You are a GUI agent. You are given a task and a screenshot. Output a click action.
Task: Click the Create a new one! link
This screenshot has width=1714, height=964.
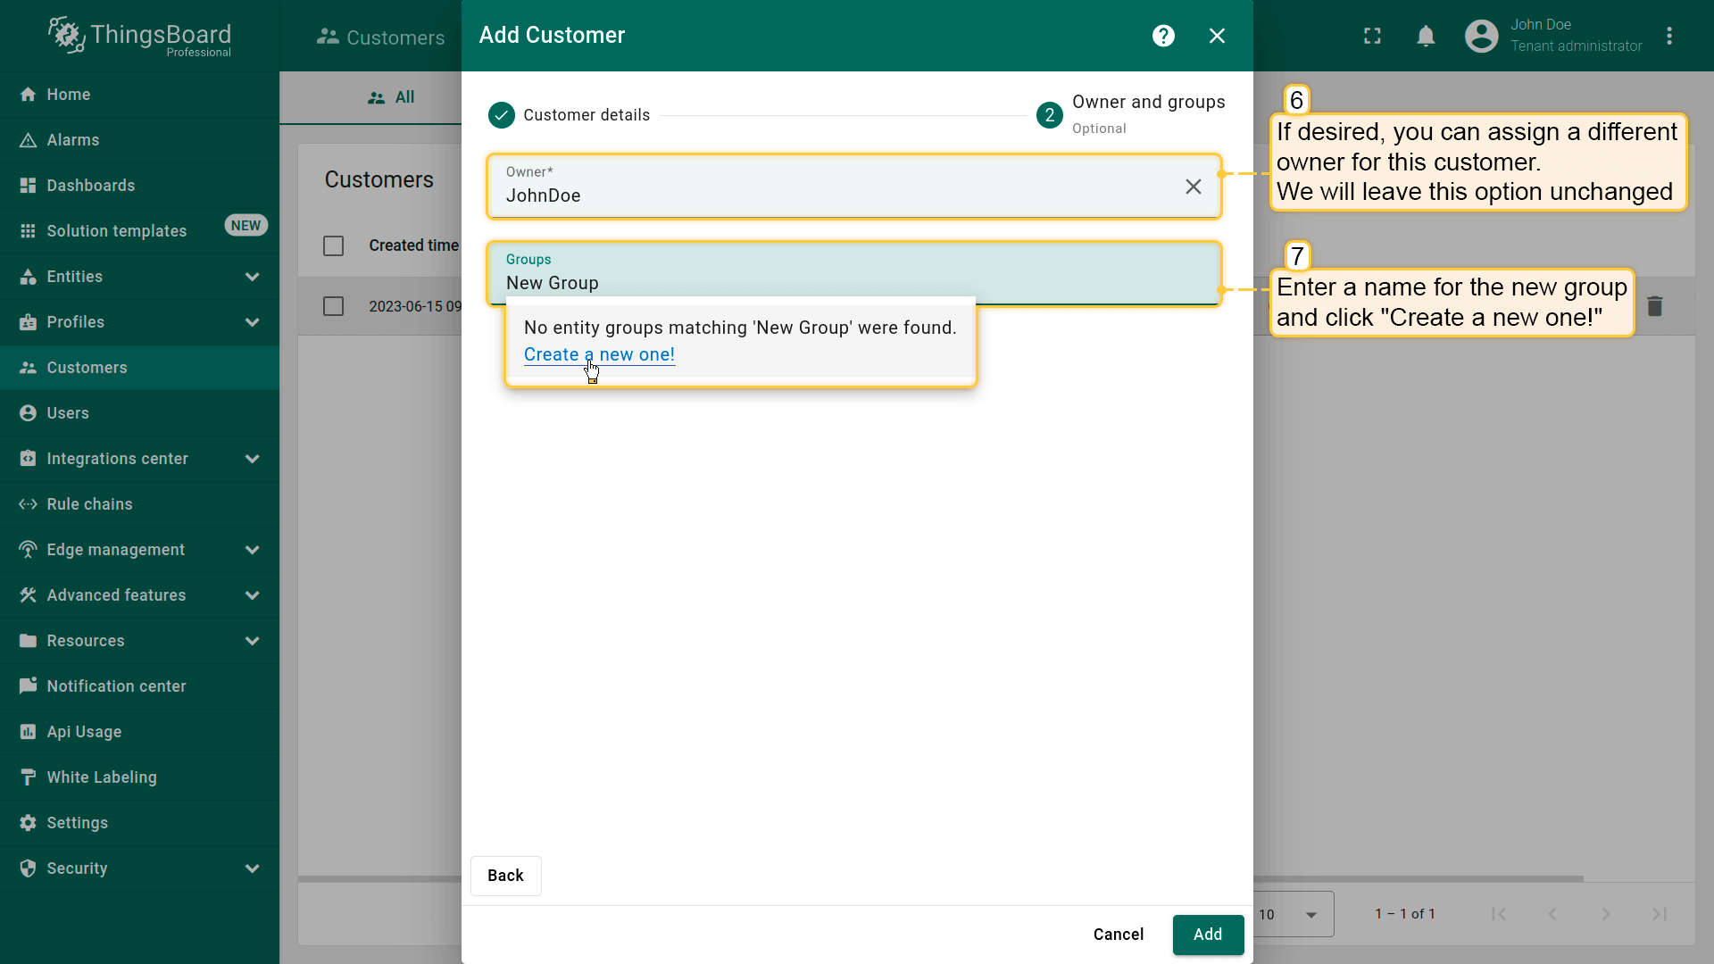click(599, 354)
